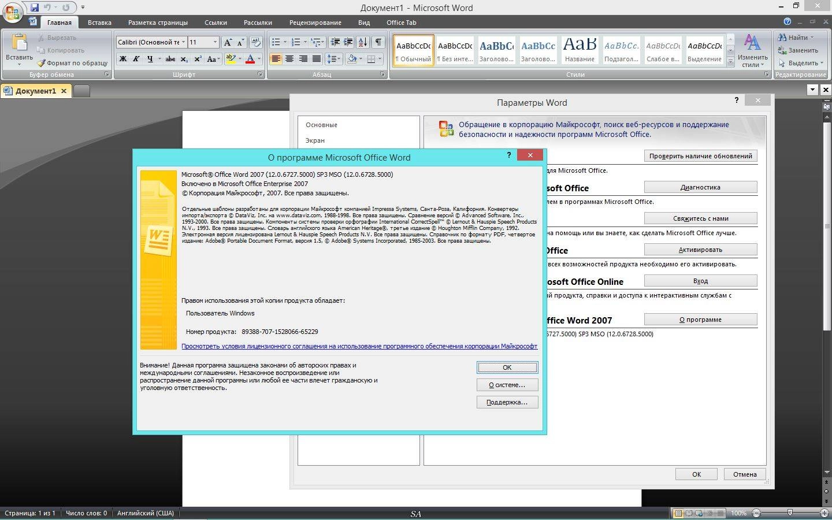Open the Font dialog launcher (Шрифт)
The image size is (832, 520).
coord(260,75)
